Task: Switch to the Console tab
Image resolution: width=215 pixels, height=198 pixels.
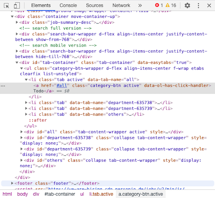Action: point(68,5)
